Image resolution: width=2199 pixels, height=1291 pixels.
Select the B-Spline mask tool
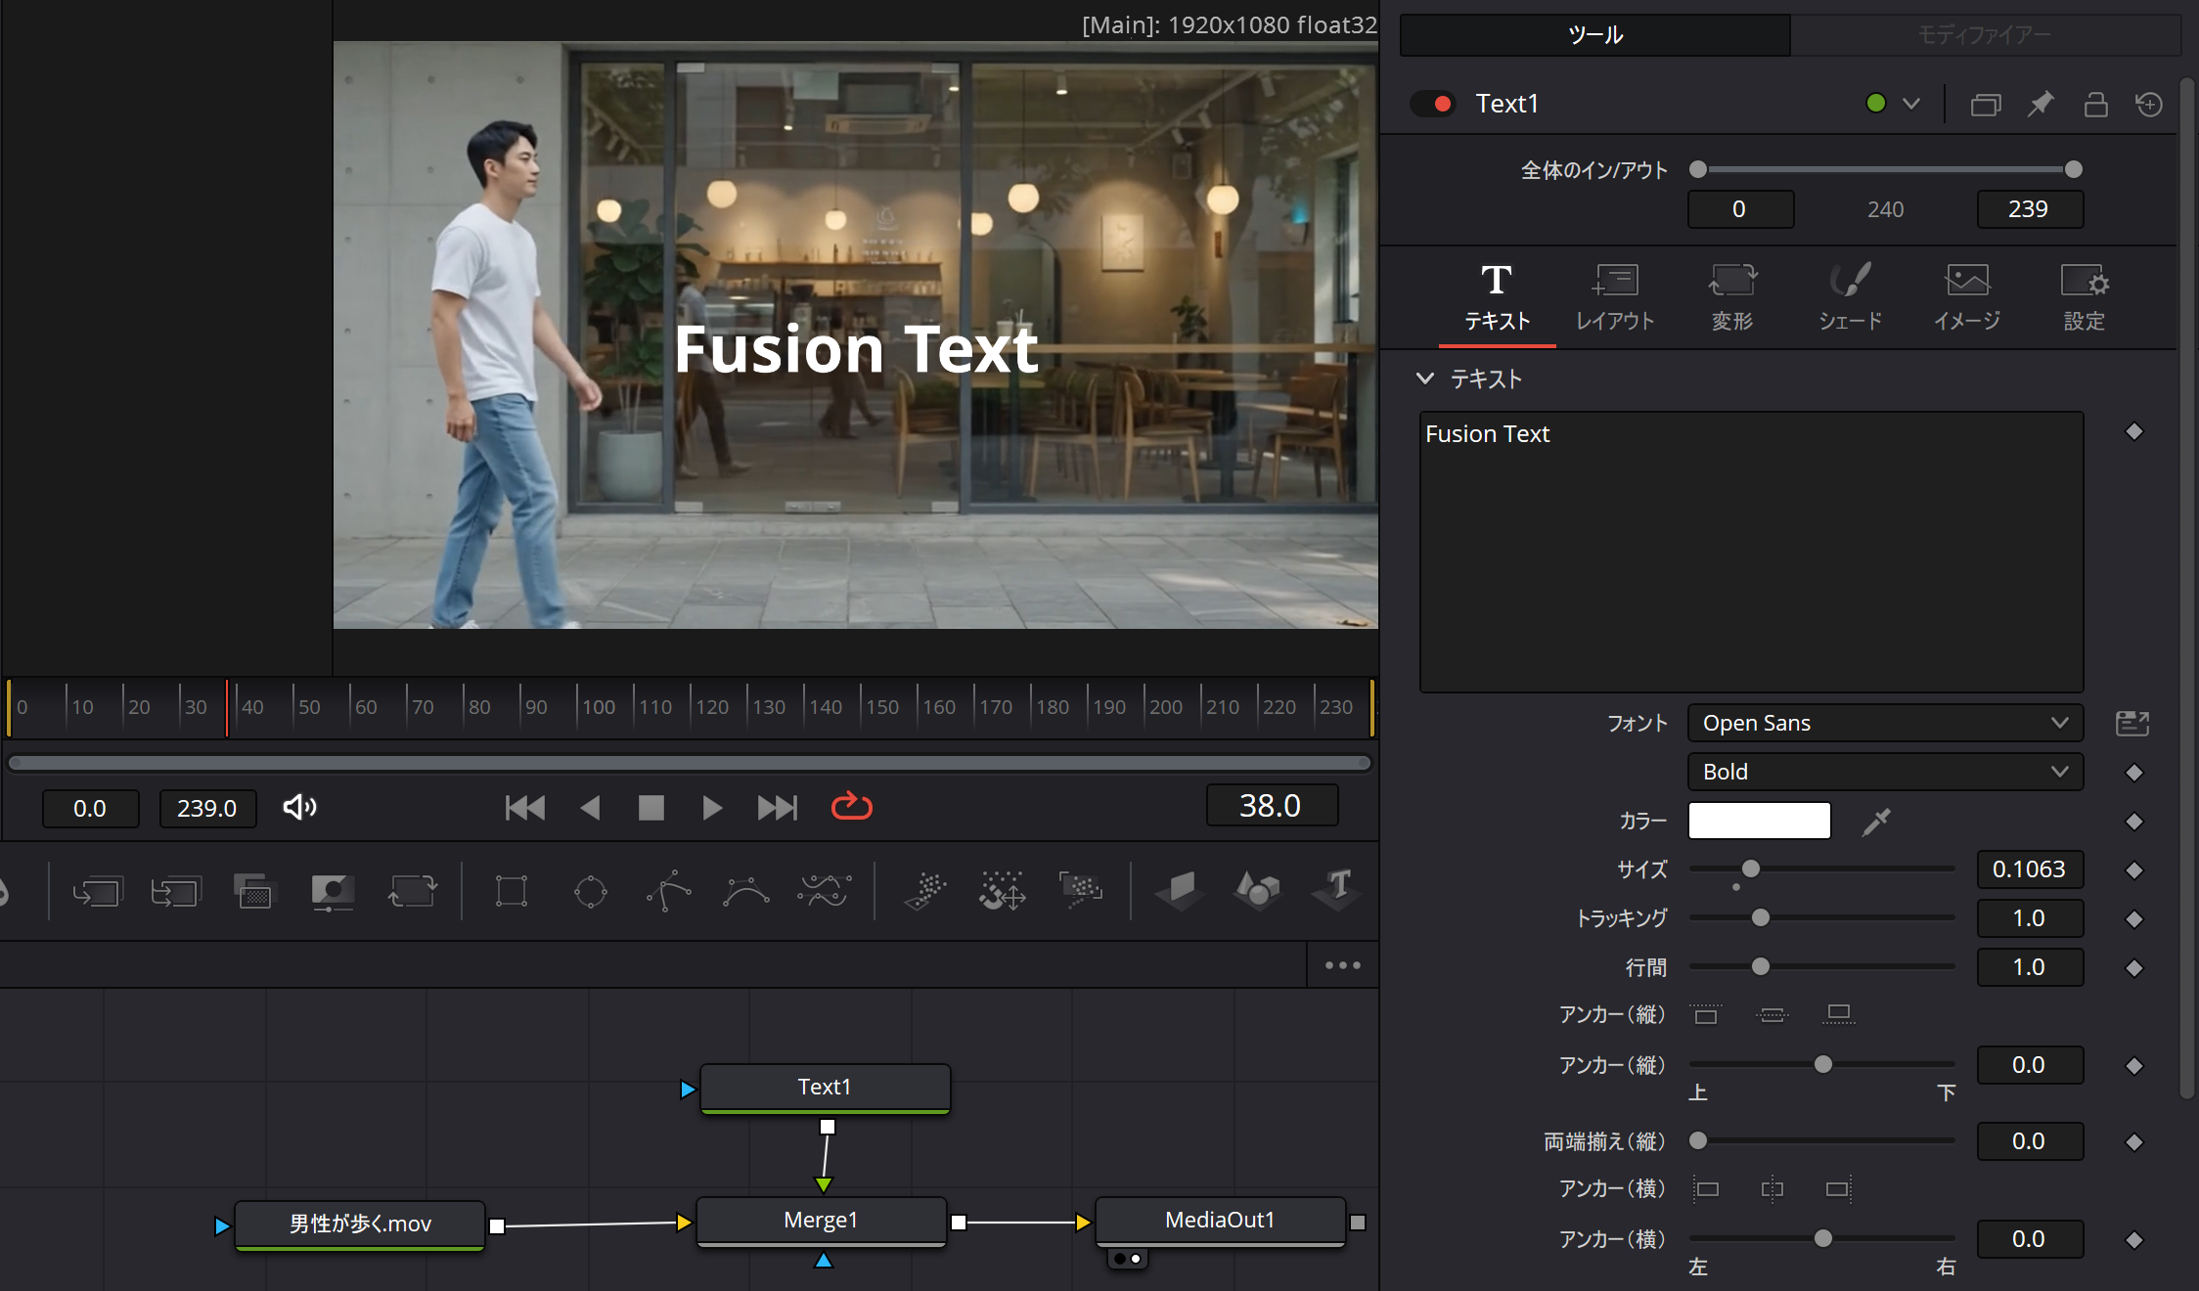pyautogui.click(x=746, y=891)
